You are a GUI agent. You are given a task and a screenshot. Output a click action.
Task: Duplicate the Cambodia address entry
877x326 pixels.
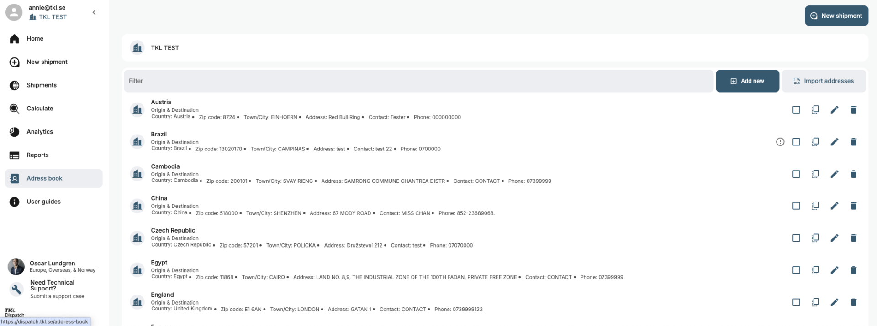pos(815,174)
